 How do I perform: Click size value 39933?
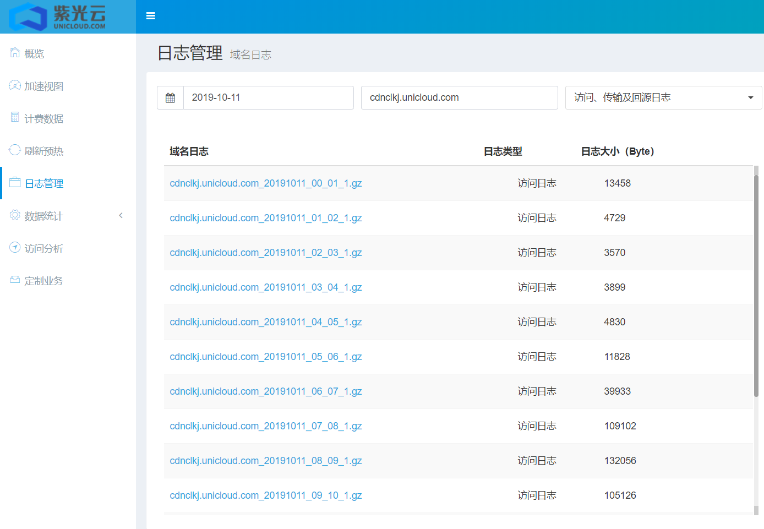click(618, 391)
